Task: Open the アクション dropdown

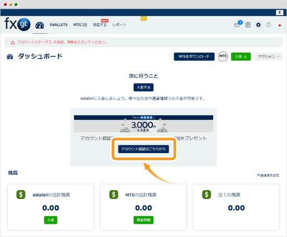Action: coord(269,57)
